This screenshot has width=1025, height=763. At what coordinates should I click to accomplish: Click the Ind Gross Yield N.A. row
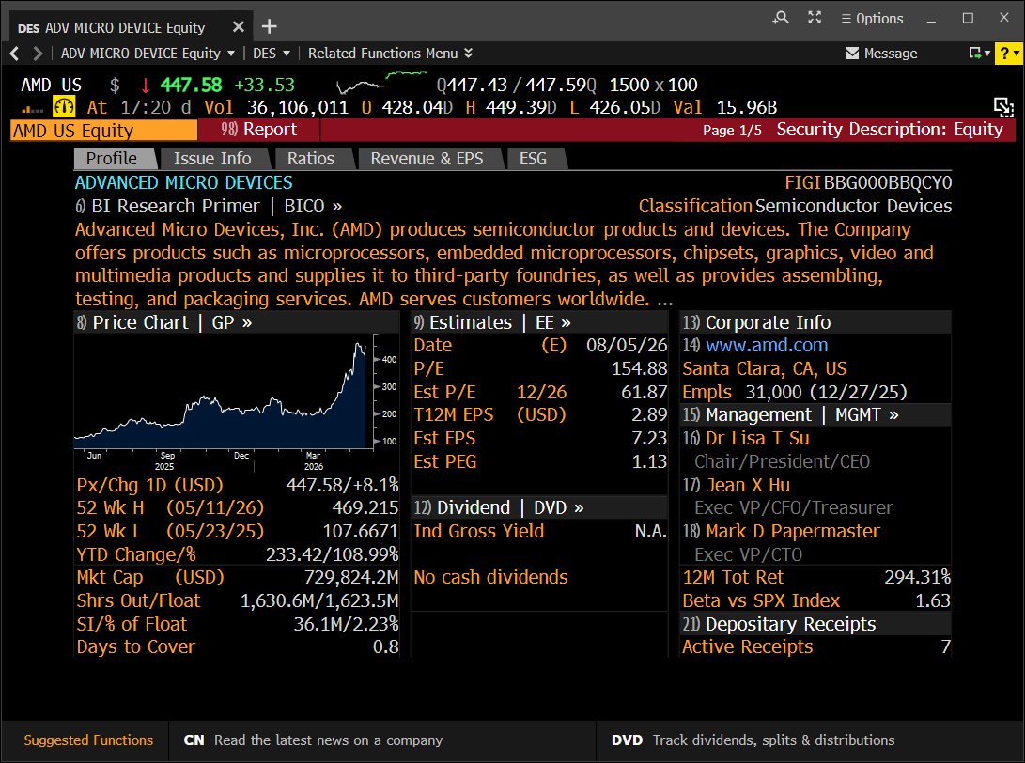pyautogui.click(x=540, y=531)
